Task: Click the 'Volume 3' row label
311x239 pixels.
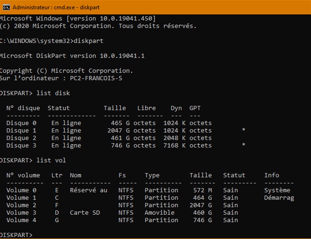Action: pyautogui.click(x=21, y=213)
